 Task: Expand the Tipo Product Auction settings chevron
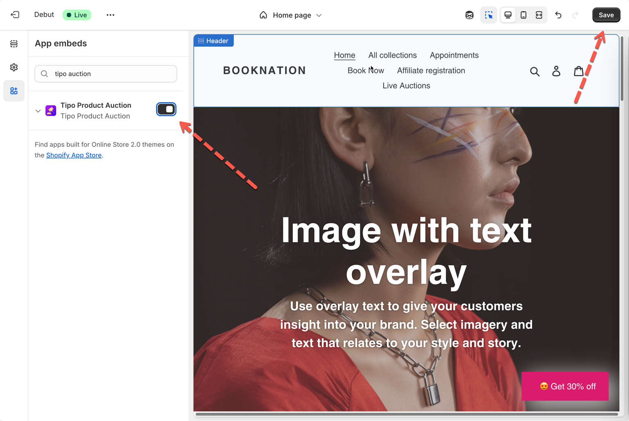38,111
